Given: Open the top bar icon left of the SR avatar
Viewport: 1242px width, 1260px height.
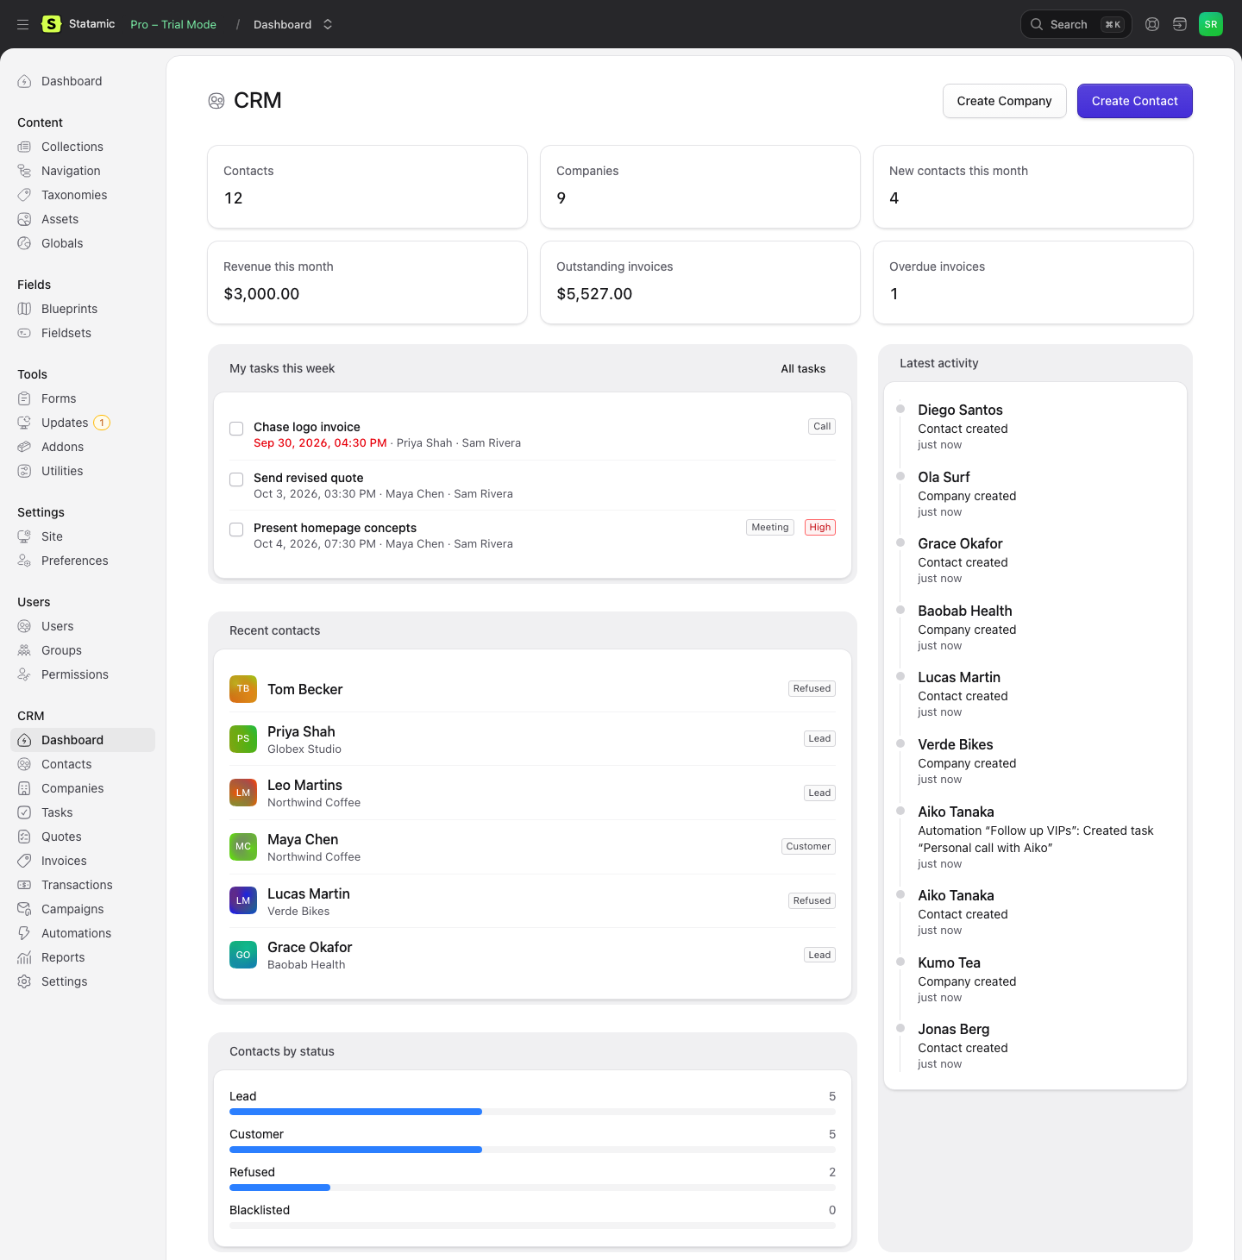Looking at the screenshot, I should point(1180,24).
